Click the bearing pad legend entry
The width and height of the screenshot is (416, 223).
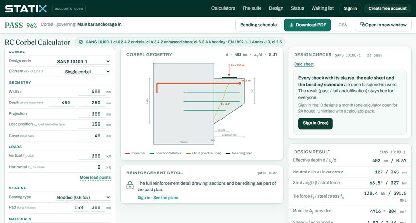pyautogui.click(x=239, y=153)
